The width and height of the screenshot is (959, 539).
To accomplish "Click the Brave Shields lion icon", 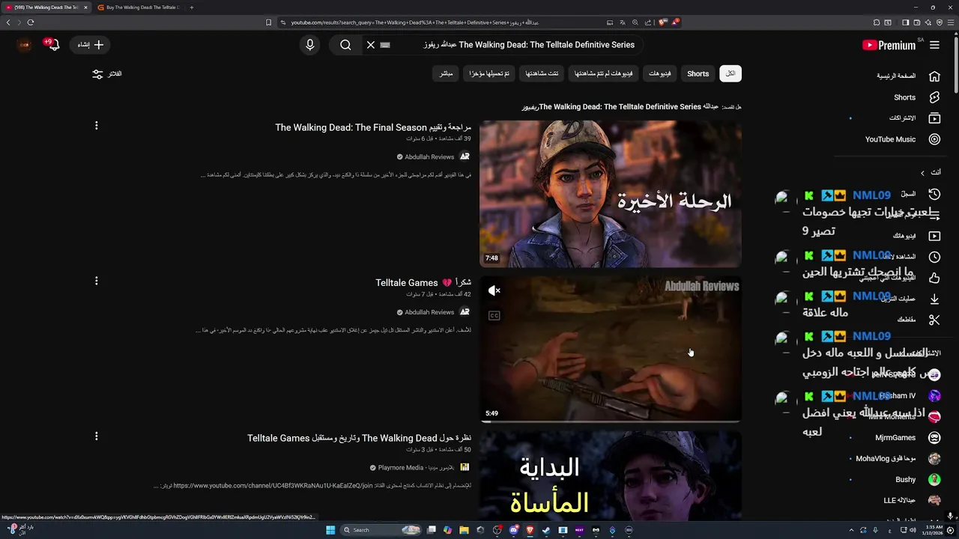I will tap(664, 22).
